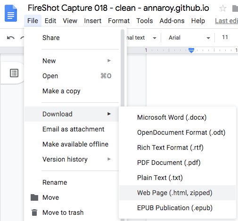The height and width of the screenshot is (221, 238).
Task: Click the font size field showing 11
Action: point(225,37)
